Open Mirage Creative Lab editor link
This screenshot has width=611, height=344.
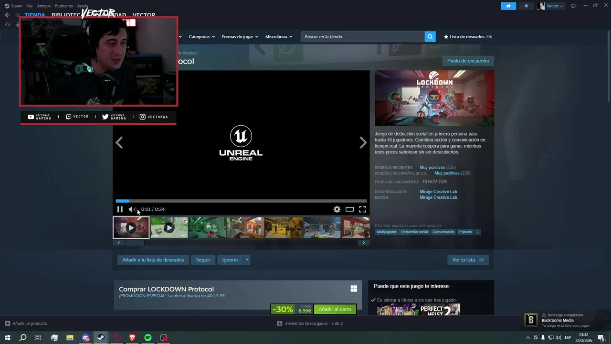[438, 197]
